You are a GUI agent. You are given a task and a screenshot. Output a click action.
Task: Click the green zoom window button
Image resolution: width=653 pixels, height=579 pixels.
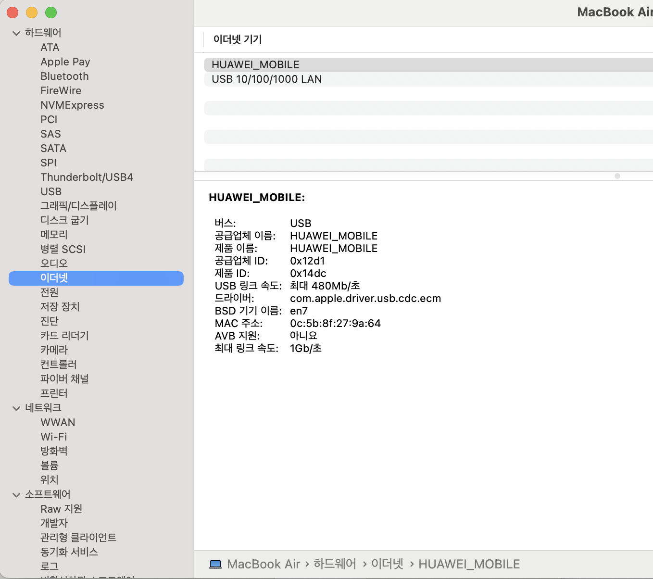[x=51, y=13]
